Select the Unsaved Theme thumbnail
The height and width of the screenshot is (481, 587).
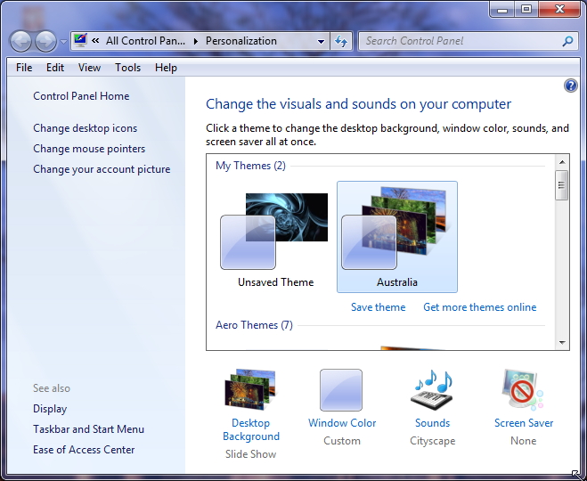coord(275,237)
